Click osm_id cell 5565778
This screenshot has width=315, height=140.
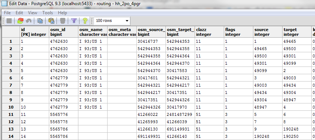(64, 122)
